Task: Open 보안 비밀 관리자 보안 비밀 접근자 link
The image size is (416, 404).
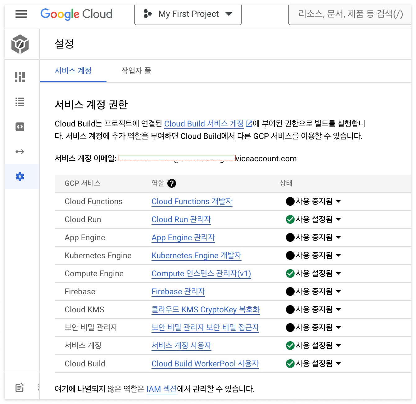Action: pyautogui.click(x=205, y=328)
